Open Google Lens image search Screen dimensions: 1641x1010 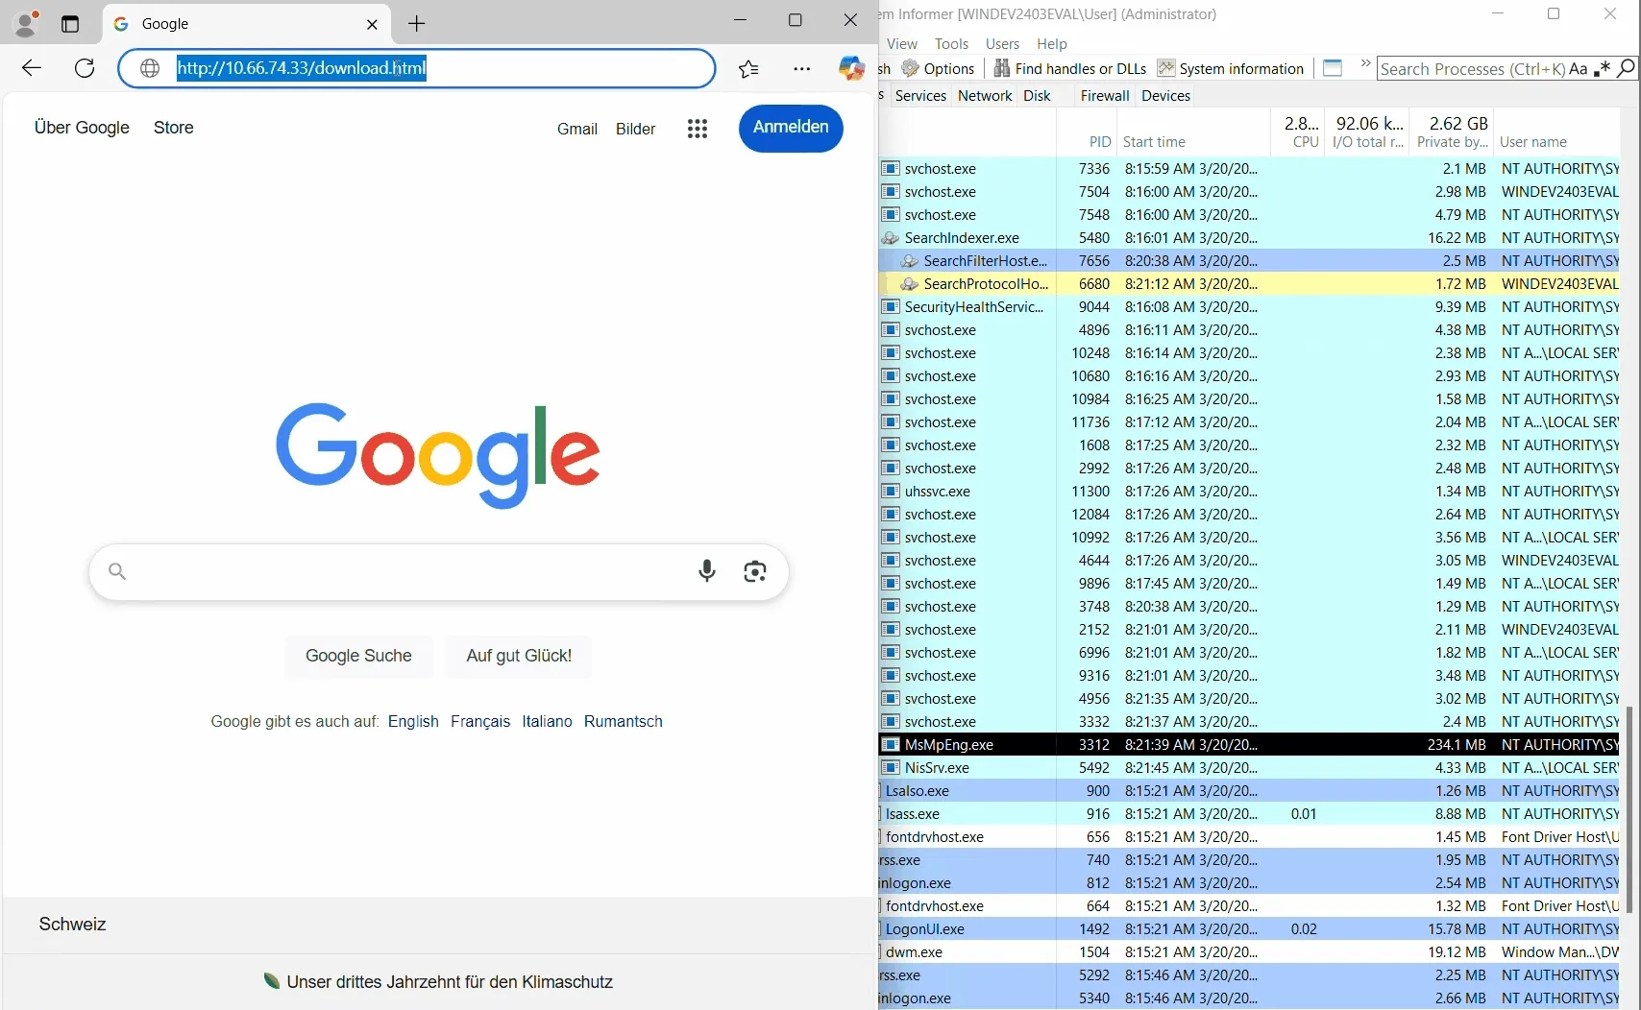pos(755,571)
